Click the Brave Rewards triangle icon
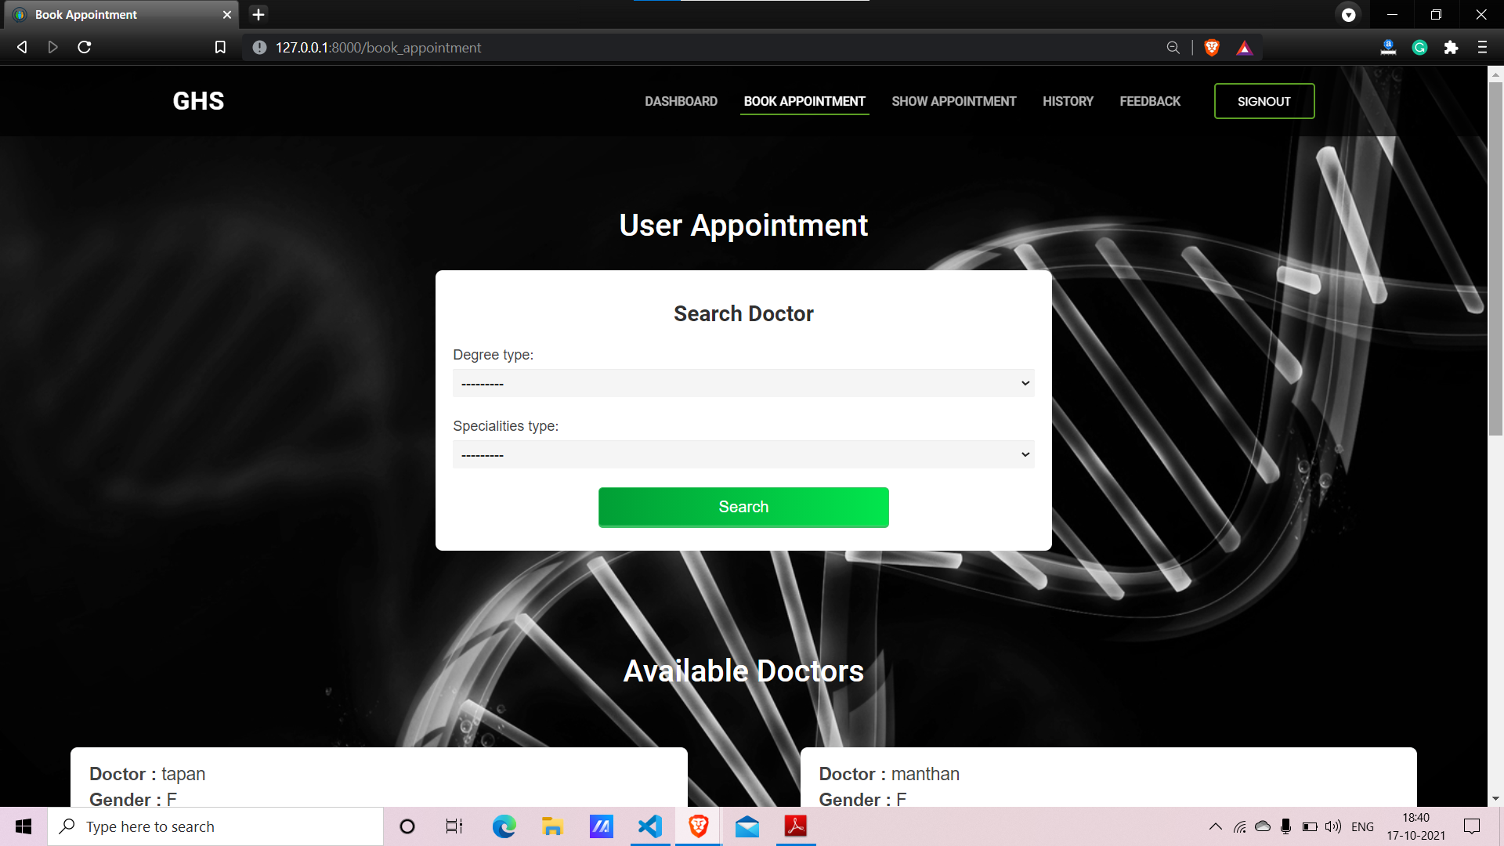Image resolution: width=1504 pixels, height=846 pixels. 1245,47
